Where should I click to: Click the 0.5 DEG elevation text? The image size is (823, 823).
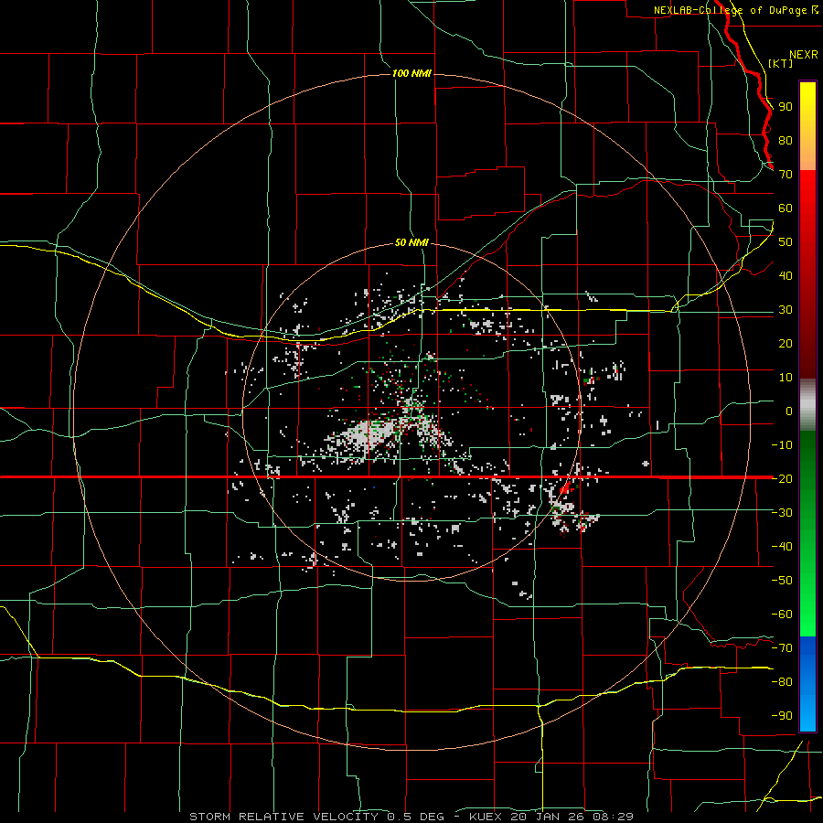(x=416, y=817)
